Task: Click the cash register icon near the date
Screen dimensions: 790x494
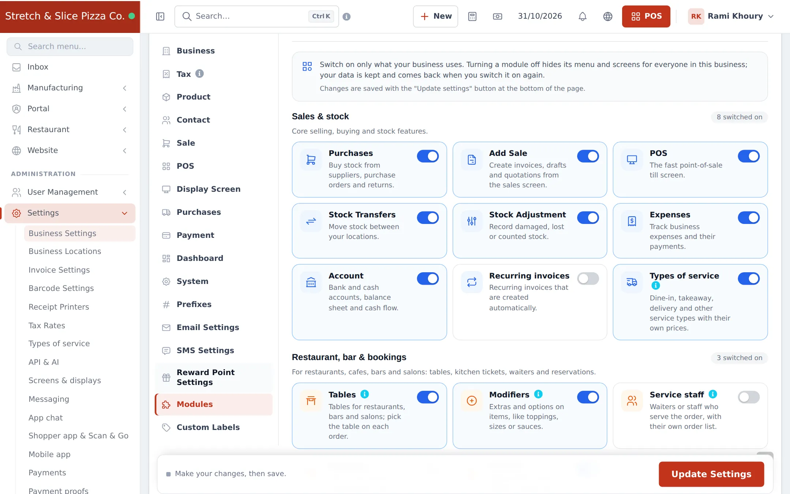Action: point(497,16)
